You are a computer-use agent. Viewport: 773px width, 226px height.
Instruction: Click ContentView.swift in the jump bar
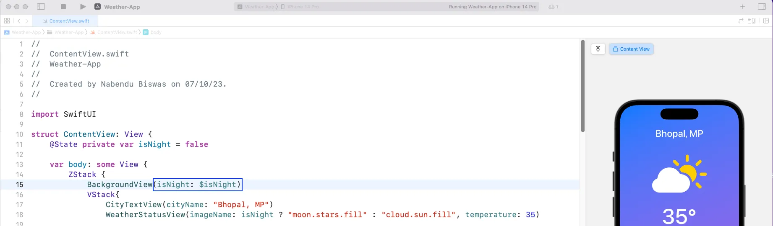coord(114,32)
